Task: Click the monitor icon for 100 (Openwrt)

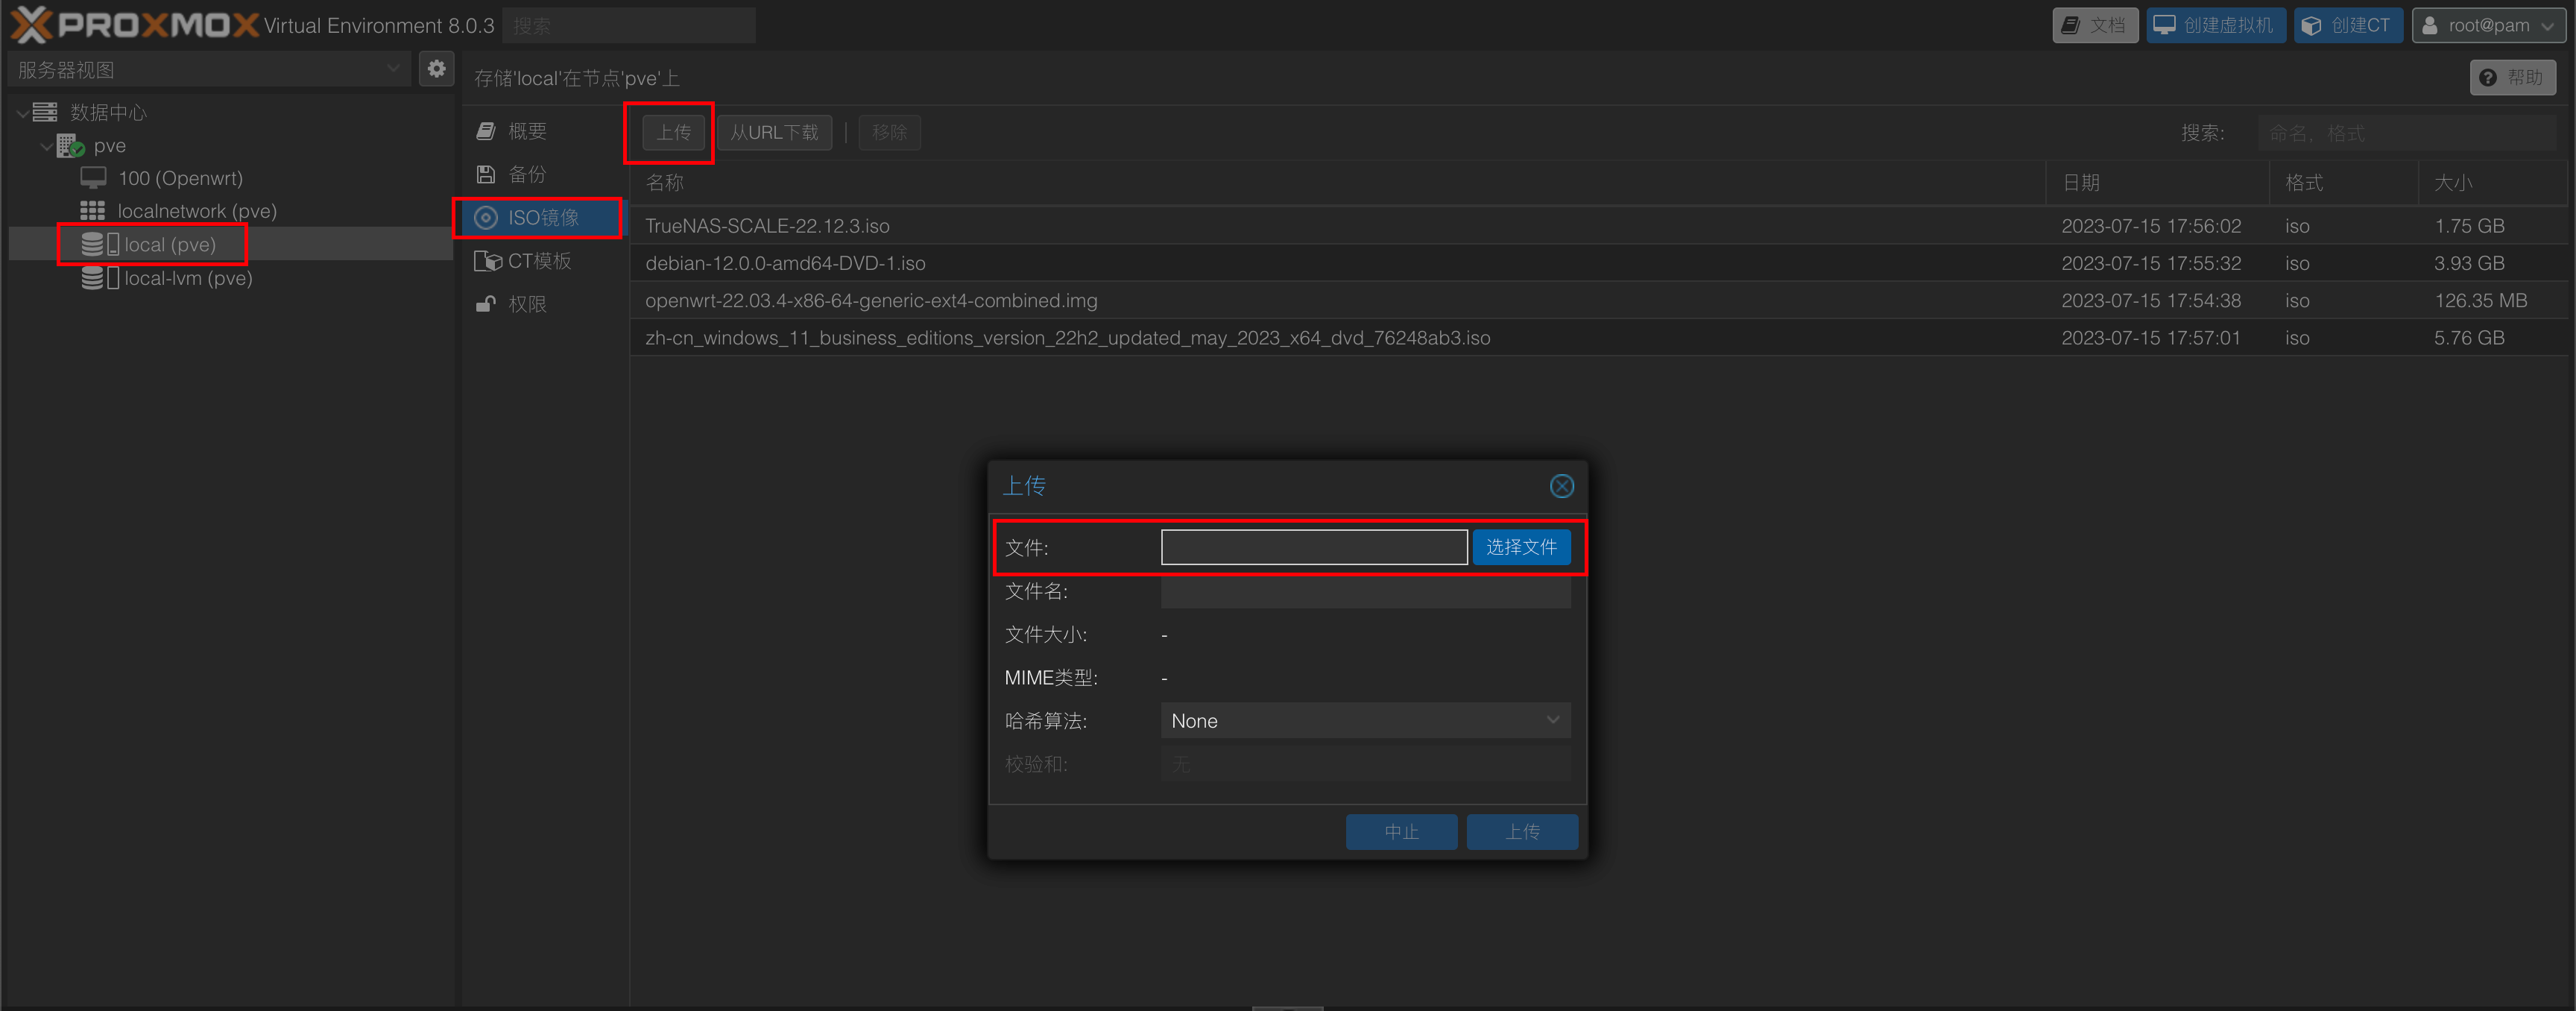Action: 93,178
